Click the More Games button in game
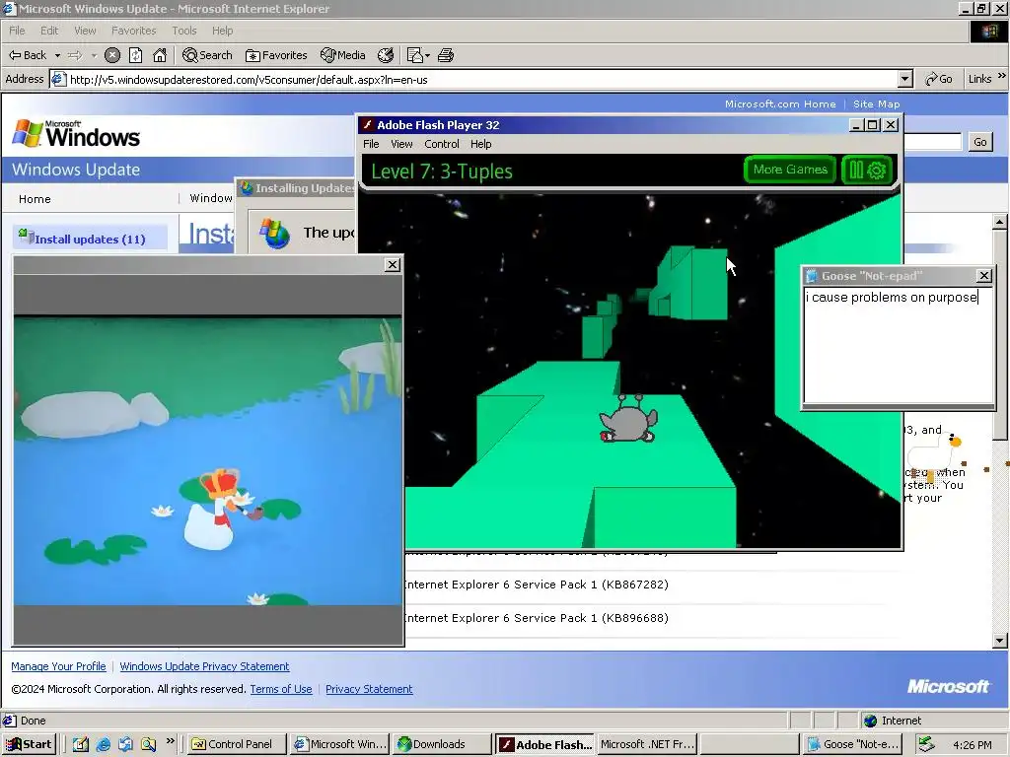This screenshot has width=1010, height=757. pos(790,170)
